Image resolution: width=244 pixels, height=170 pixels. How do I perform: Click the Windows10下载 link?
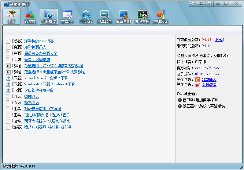click(64, 84)
